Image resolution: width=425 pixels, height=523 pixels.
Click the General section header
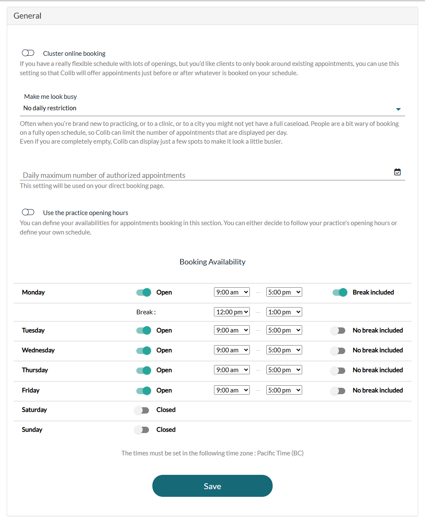(x=212, y=16)
